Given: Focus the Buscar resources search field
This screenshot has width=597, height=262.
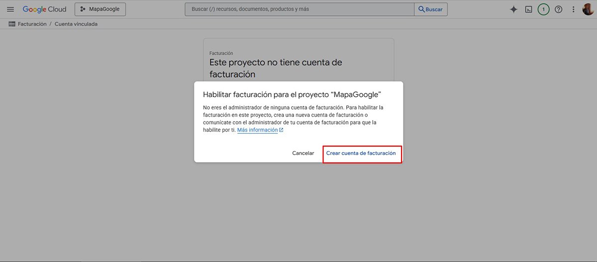Looking at the screenshot, I should coord(299,9).
